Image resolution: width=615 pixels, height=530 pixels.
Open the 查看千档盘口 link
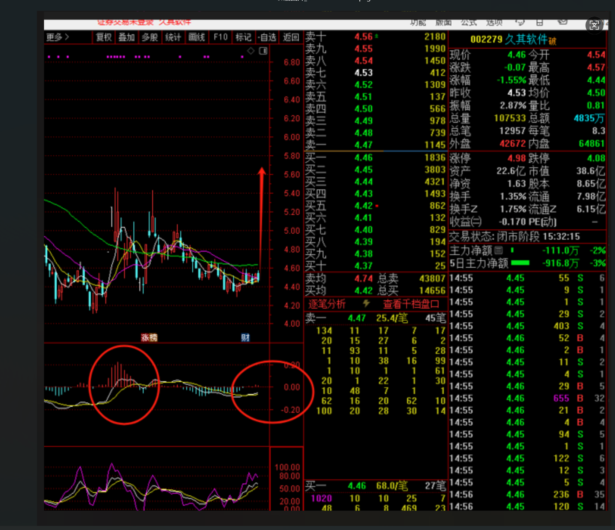pos(411,304)
